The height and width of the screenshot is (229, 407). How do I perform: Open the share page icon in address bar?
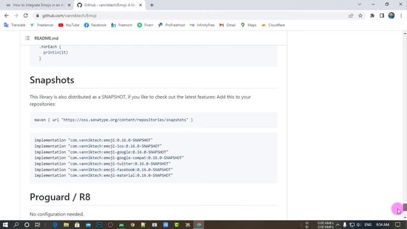point(350,15)
